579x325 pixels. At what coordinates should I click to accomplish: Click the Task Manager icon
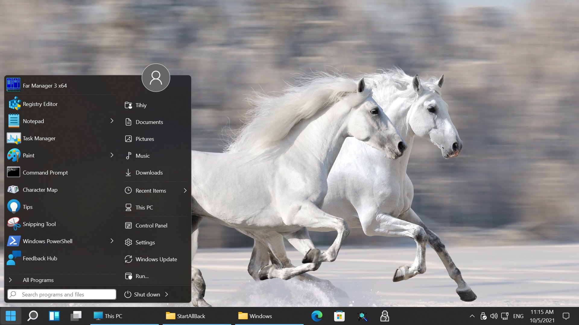click(x=13, y=138)
